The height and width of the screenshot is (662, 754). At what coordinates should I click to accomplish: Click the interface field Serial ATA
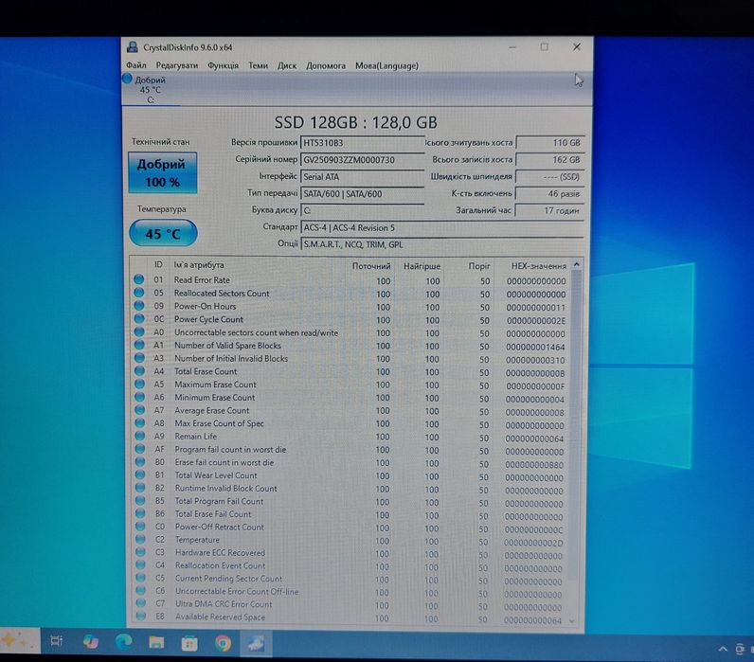click(362, 177)
